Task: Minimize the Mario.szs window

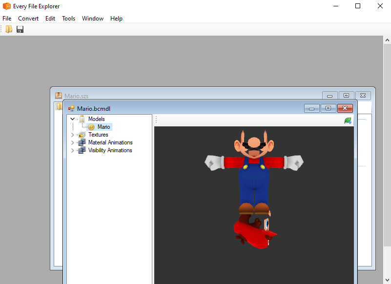Action: [x=329, y=96]
